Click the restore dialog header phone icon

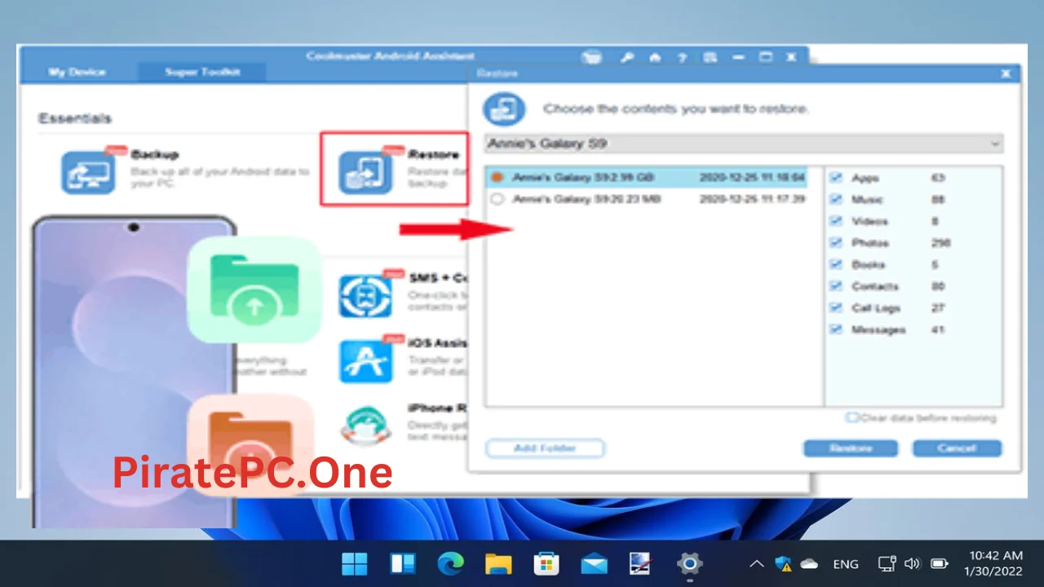click(x=504, y=108)
